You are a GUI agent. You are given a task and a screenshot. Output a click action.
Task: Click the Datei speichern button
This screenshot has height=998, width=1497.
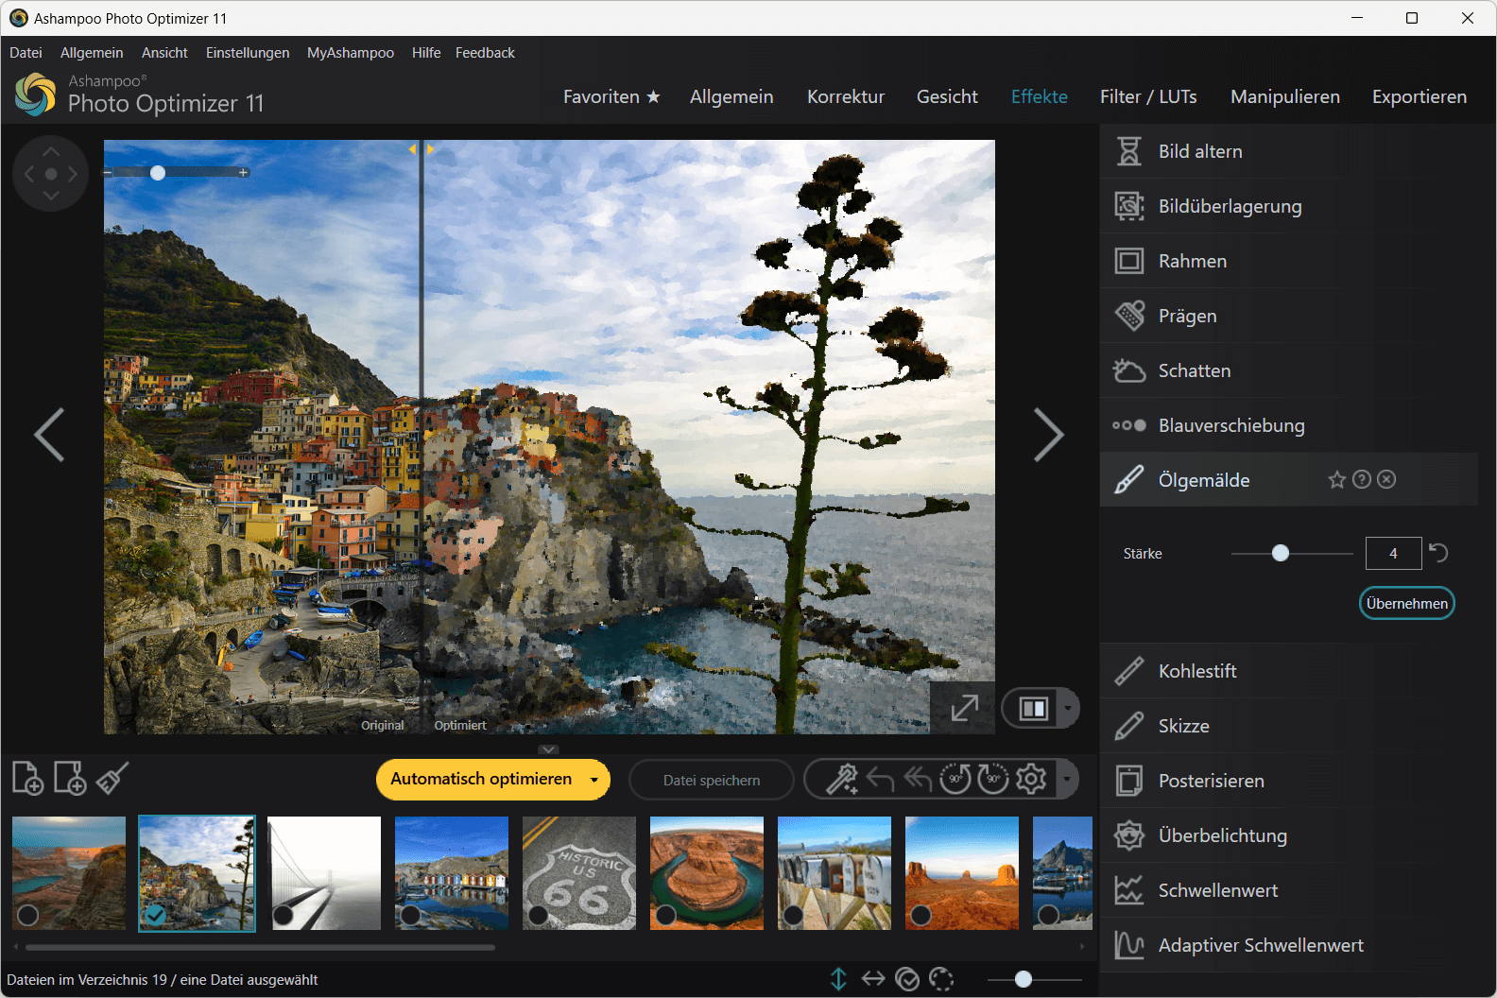711,781
